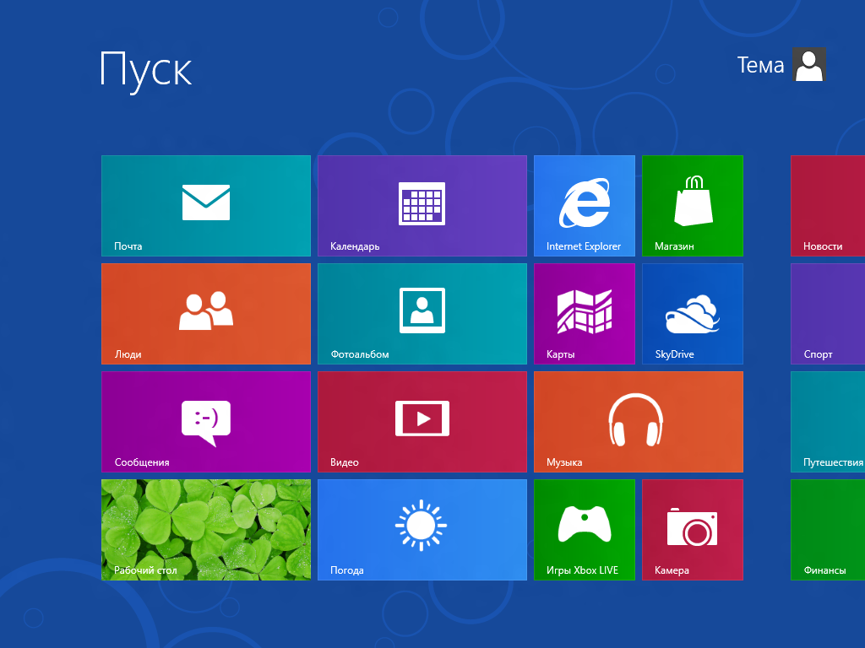Open the Почта mail tile
Screen dimensions: 865x648
pos(206,205)
